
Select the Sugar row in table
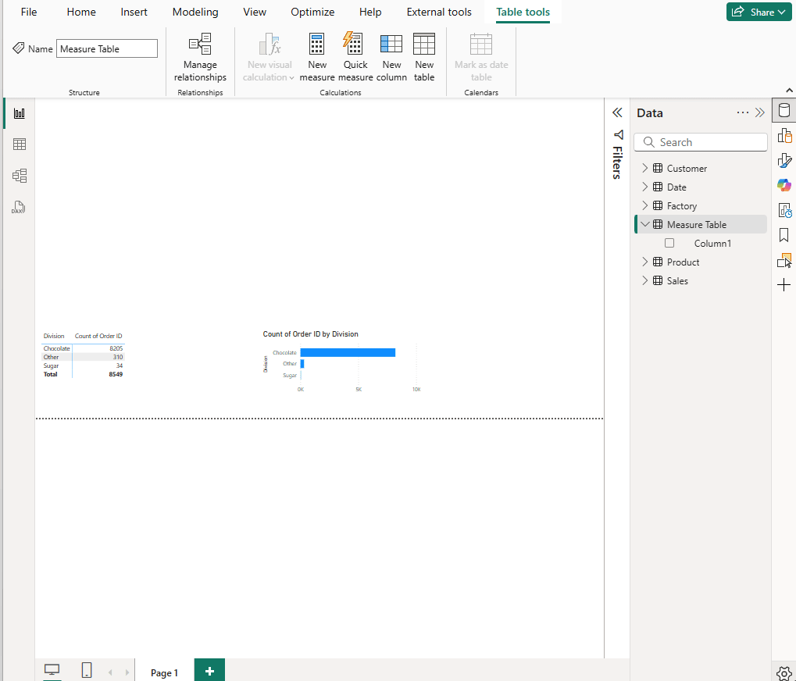83,365
